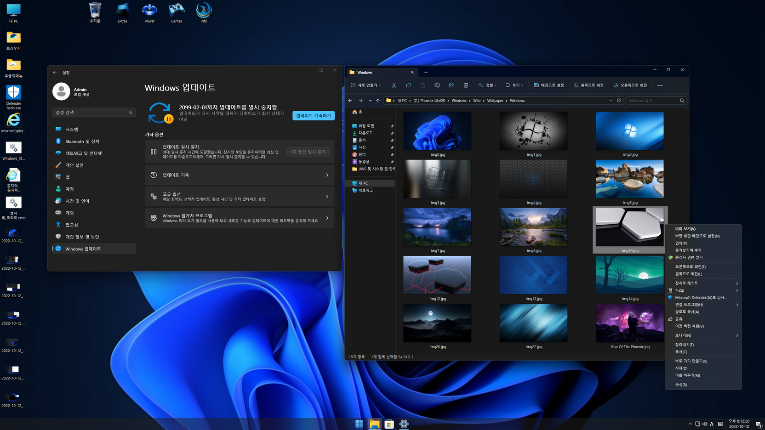Choose Microsoft Defender scan in context menu
Screen dimensions: 765x430
(x=703, y=297)
